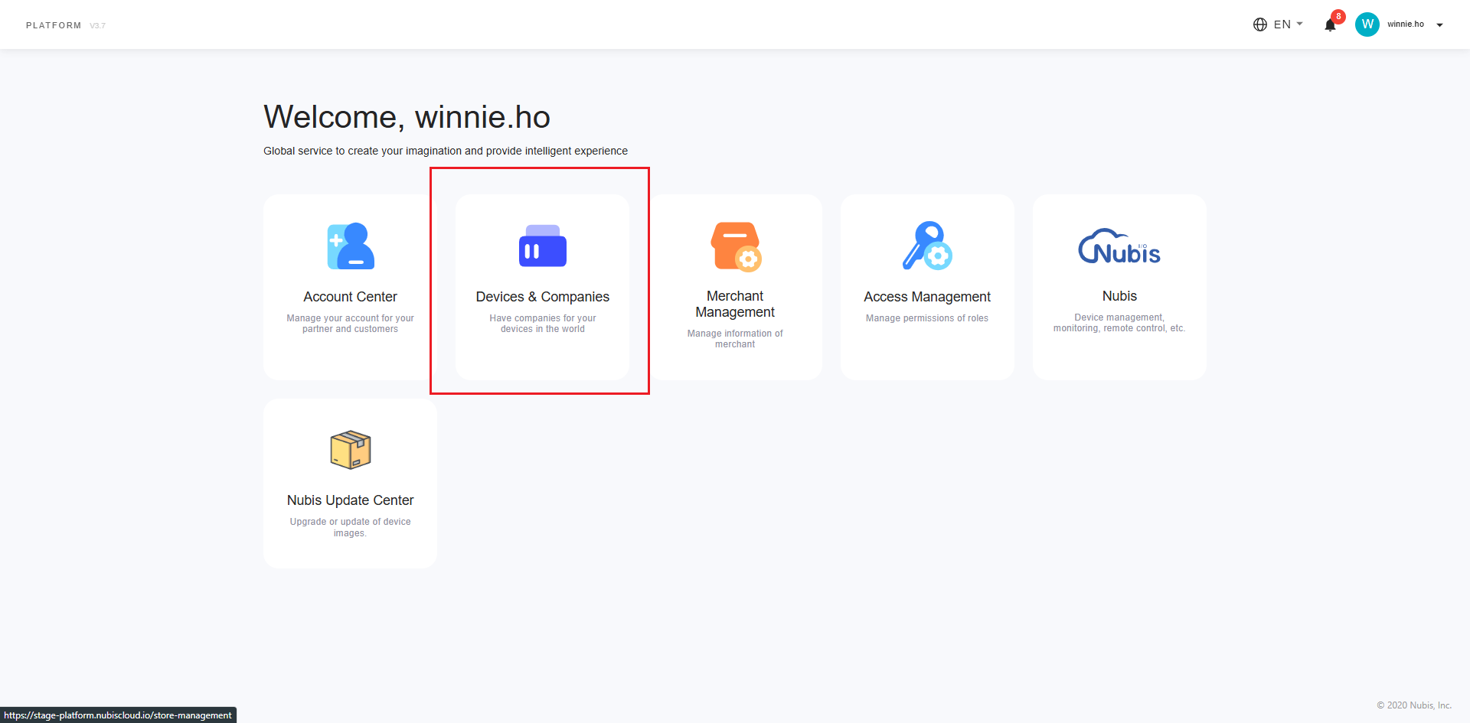
Task: Open the Merchant Management title link
Action: (x=736, y=304)
